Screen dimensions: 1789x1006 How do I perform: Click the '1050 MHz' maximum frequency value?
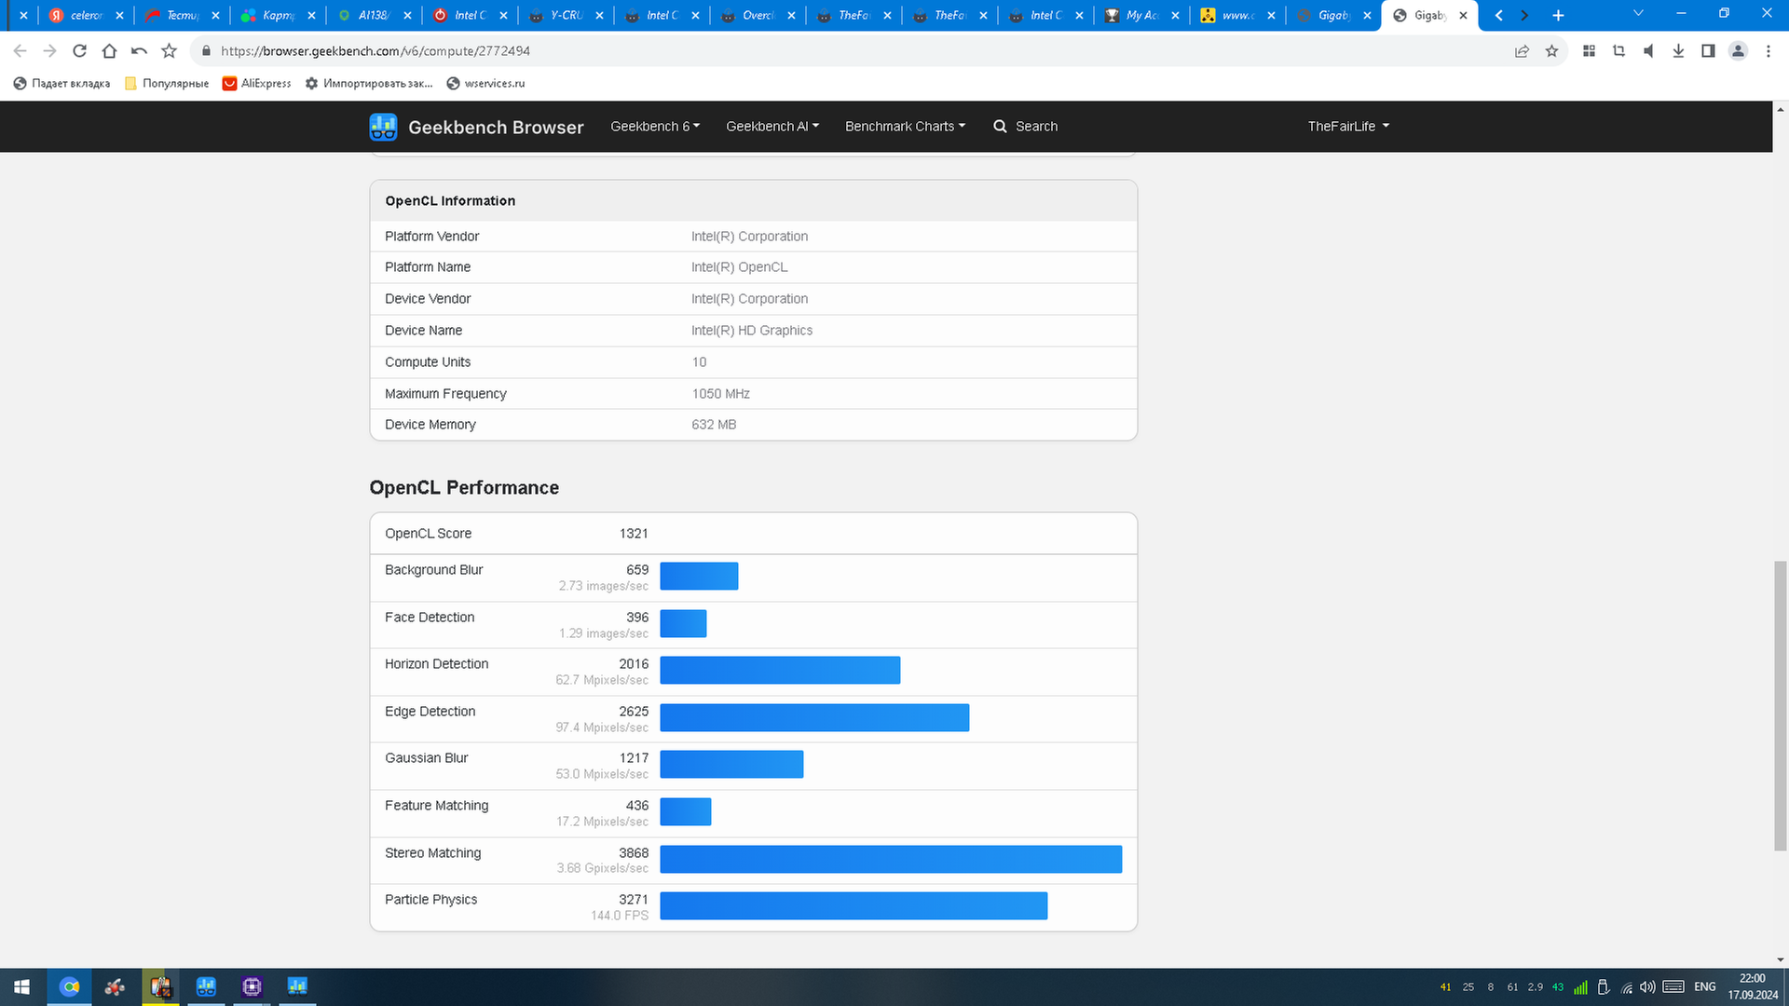[720, 394]
